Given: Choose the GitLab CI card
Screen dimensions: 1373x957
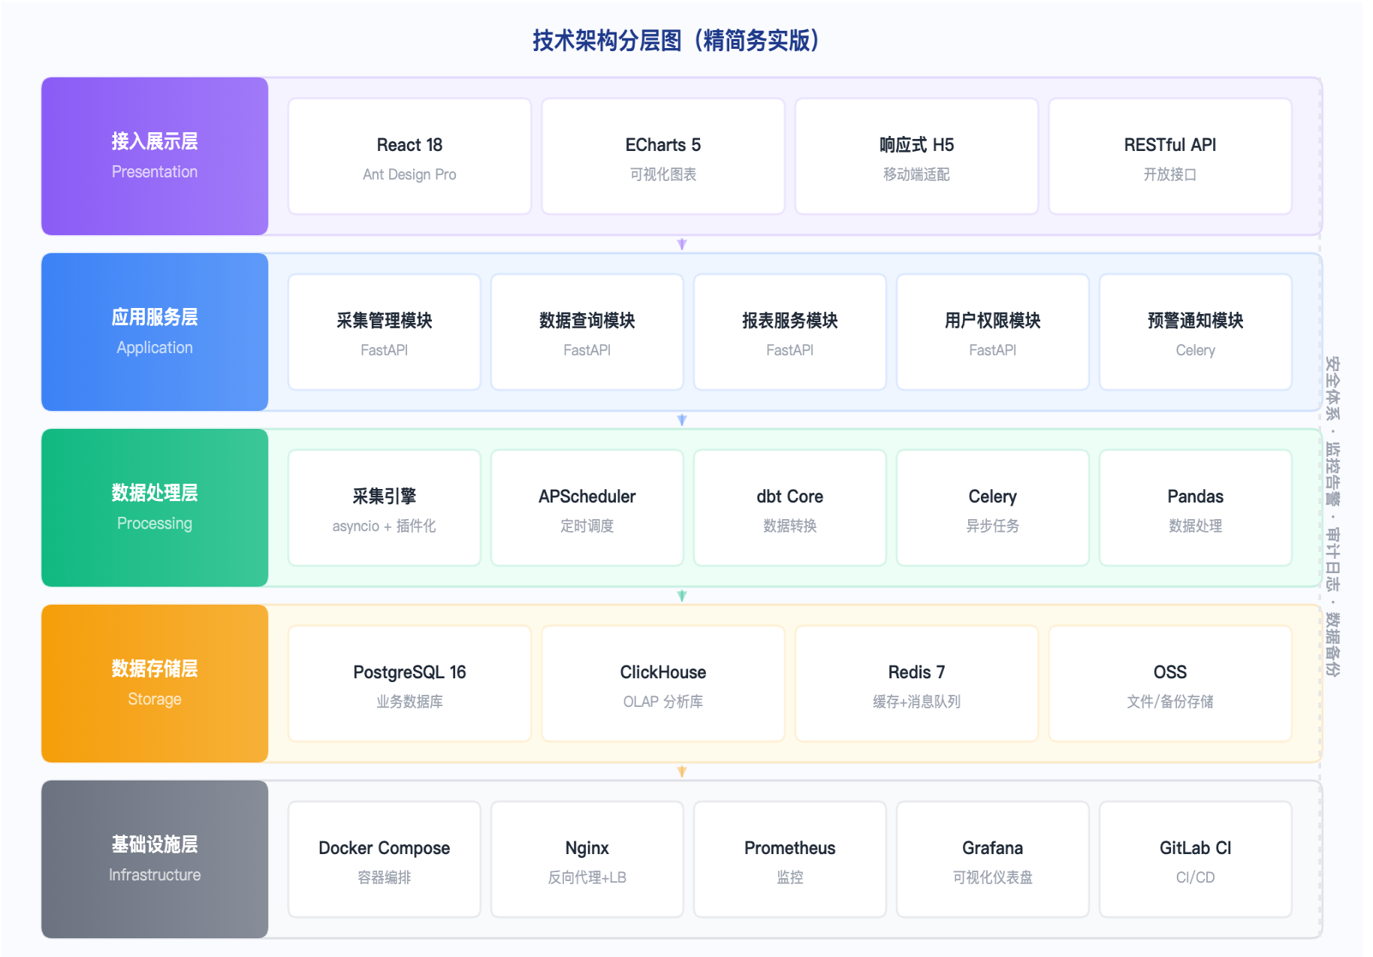Looking at the screenshot, I should [x=1196, y=859].
